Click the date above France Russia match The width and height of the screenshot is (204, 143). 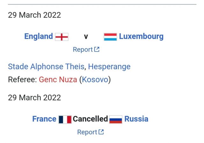(x=34, y=97)
